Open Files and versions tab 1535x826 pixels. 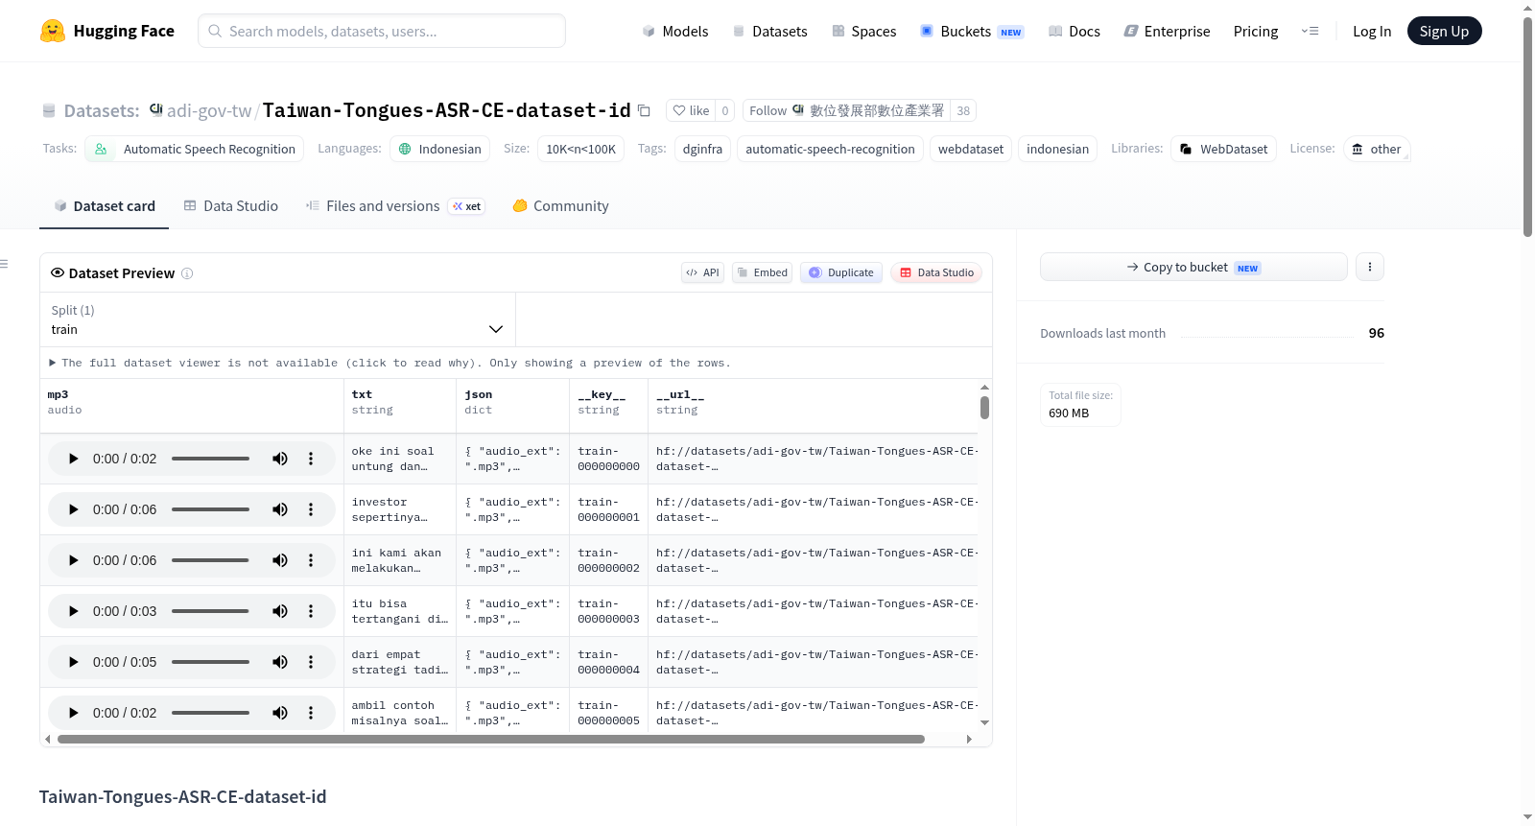pos(395,206)
